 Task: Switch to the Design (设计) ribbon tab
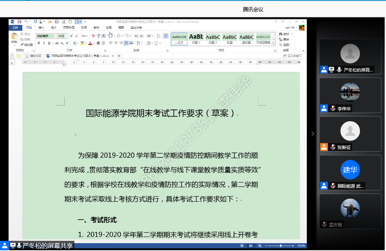pos(54,28)
